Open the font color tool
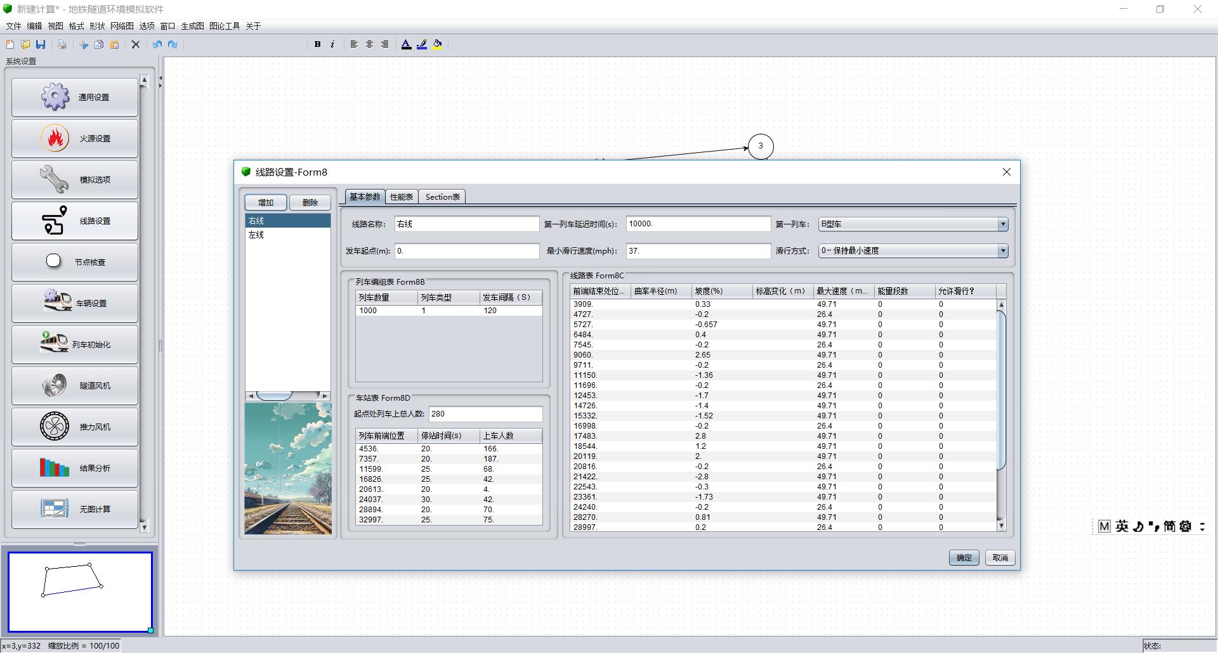 [406, 44]
